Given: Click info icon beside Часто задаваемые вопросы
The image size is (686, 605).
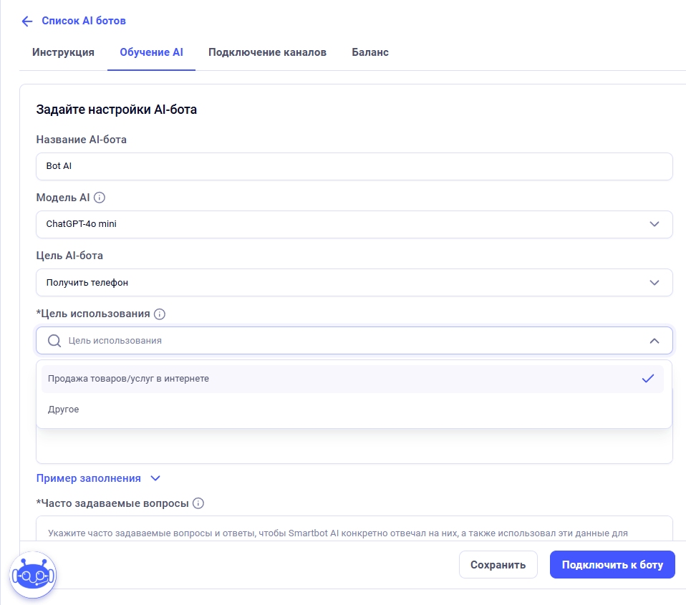Looking at the screenshot, I should [x=198, y=503].
